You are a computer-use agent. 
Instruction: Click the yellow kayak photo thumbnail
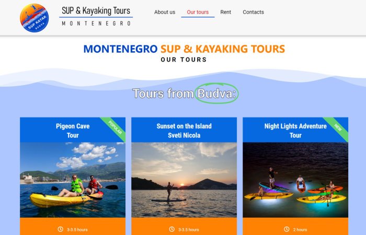pos(73,180)
